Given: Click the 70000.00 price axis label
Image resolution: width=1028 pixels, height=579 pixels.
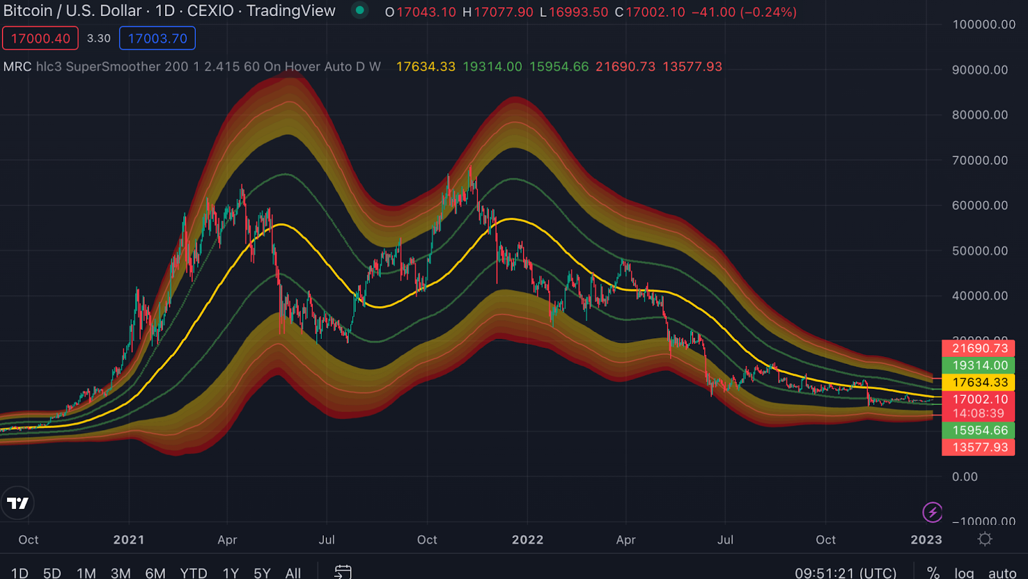Looking at the screenshot, I should pos(980,160).
